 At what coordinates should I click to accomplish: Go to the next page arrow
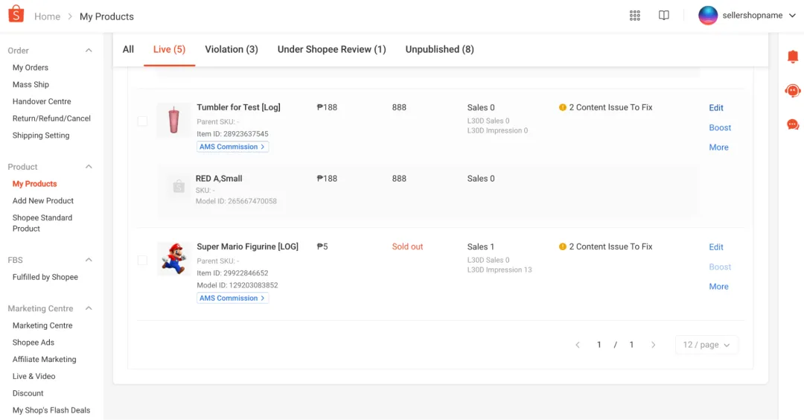654,345
